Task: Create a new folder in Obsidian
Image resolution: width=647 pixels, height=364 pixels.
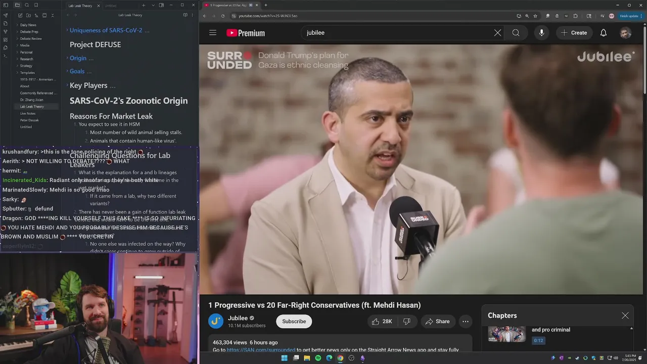Action: [x=28, y=15]
